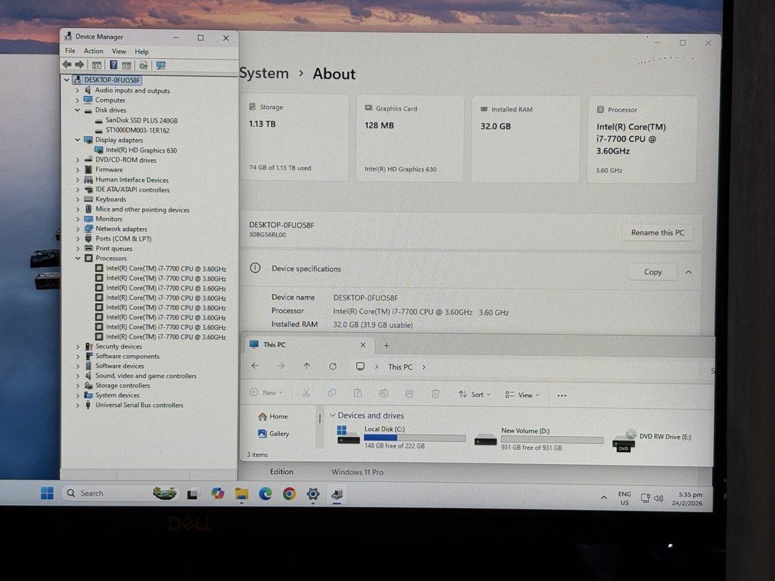Click Update driver icon in Device Manager toolbar
The width and height of the screenshot is (775, 581).
click(143, 65)
